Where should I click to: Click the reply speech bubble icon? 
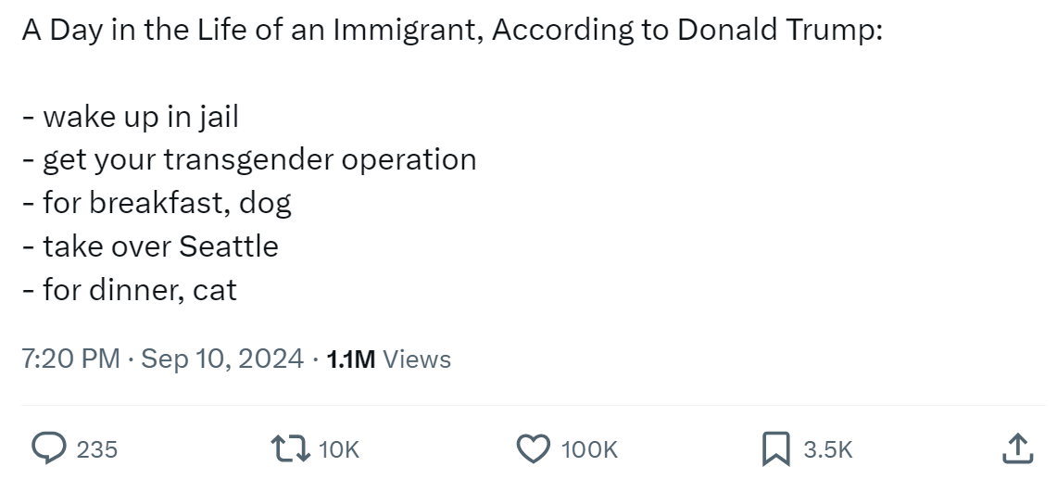(46, 448)
